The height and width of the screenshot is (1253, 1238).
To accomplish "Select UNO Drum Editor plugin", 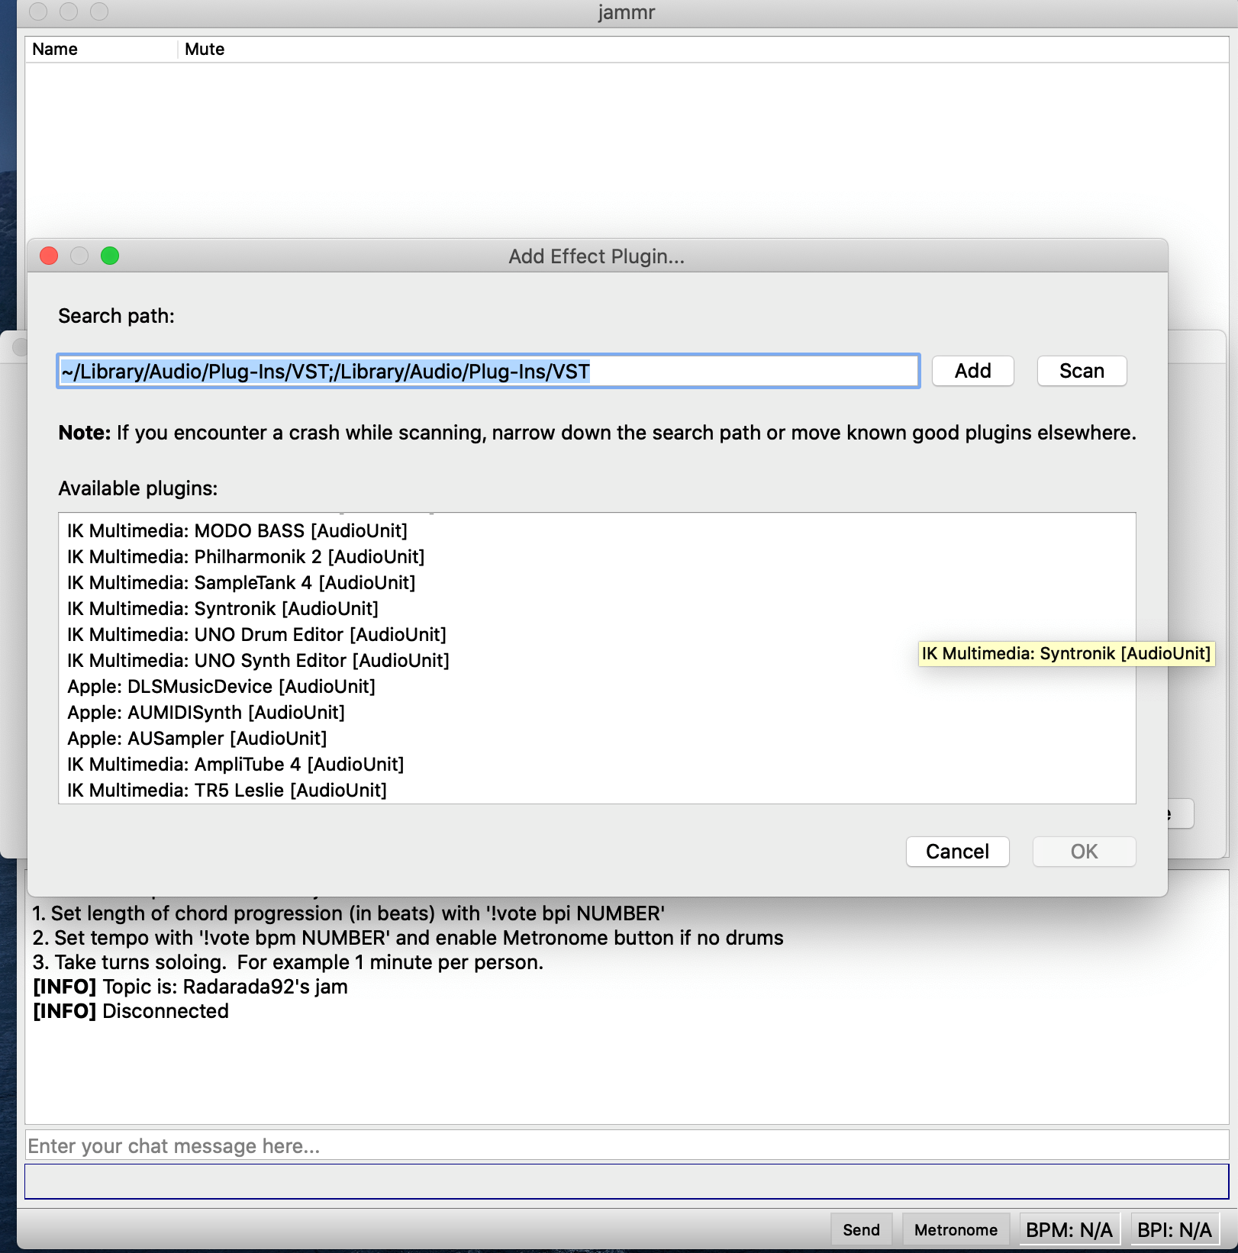I will coord(256,635).
